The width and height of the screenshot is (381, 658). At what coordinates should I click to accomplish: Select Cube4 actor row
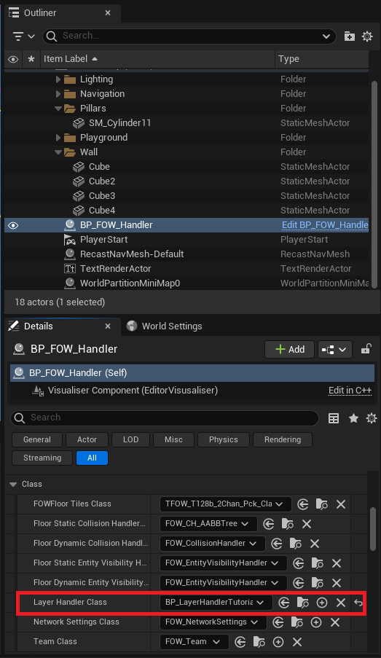[186, 211]
